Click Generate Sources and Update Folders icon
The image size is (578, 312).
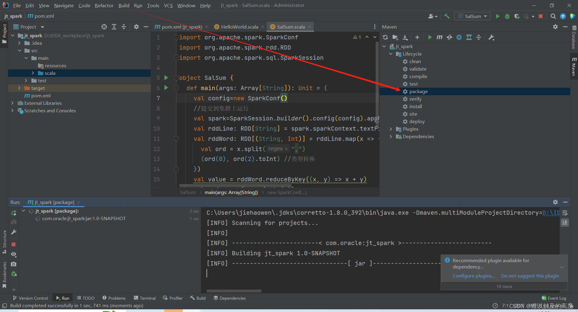tap(395, 37)
